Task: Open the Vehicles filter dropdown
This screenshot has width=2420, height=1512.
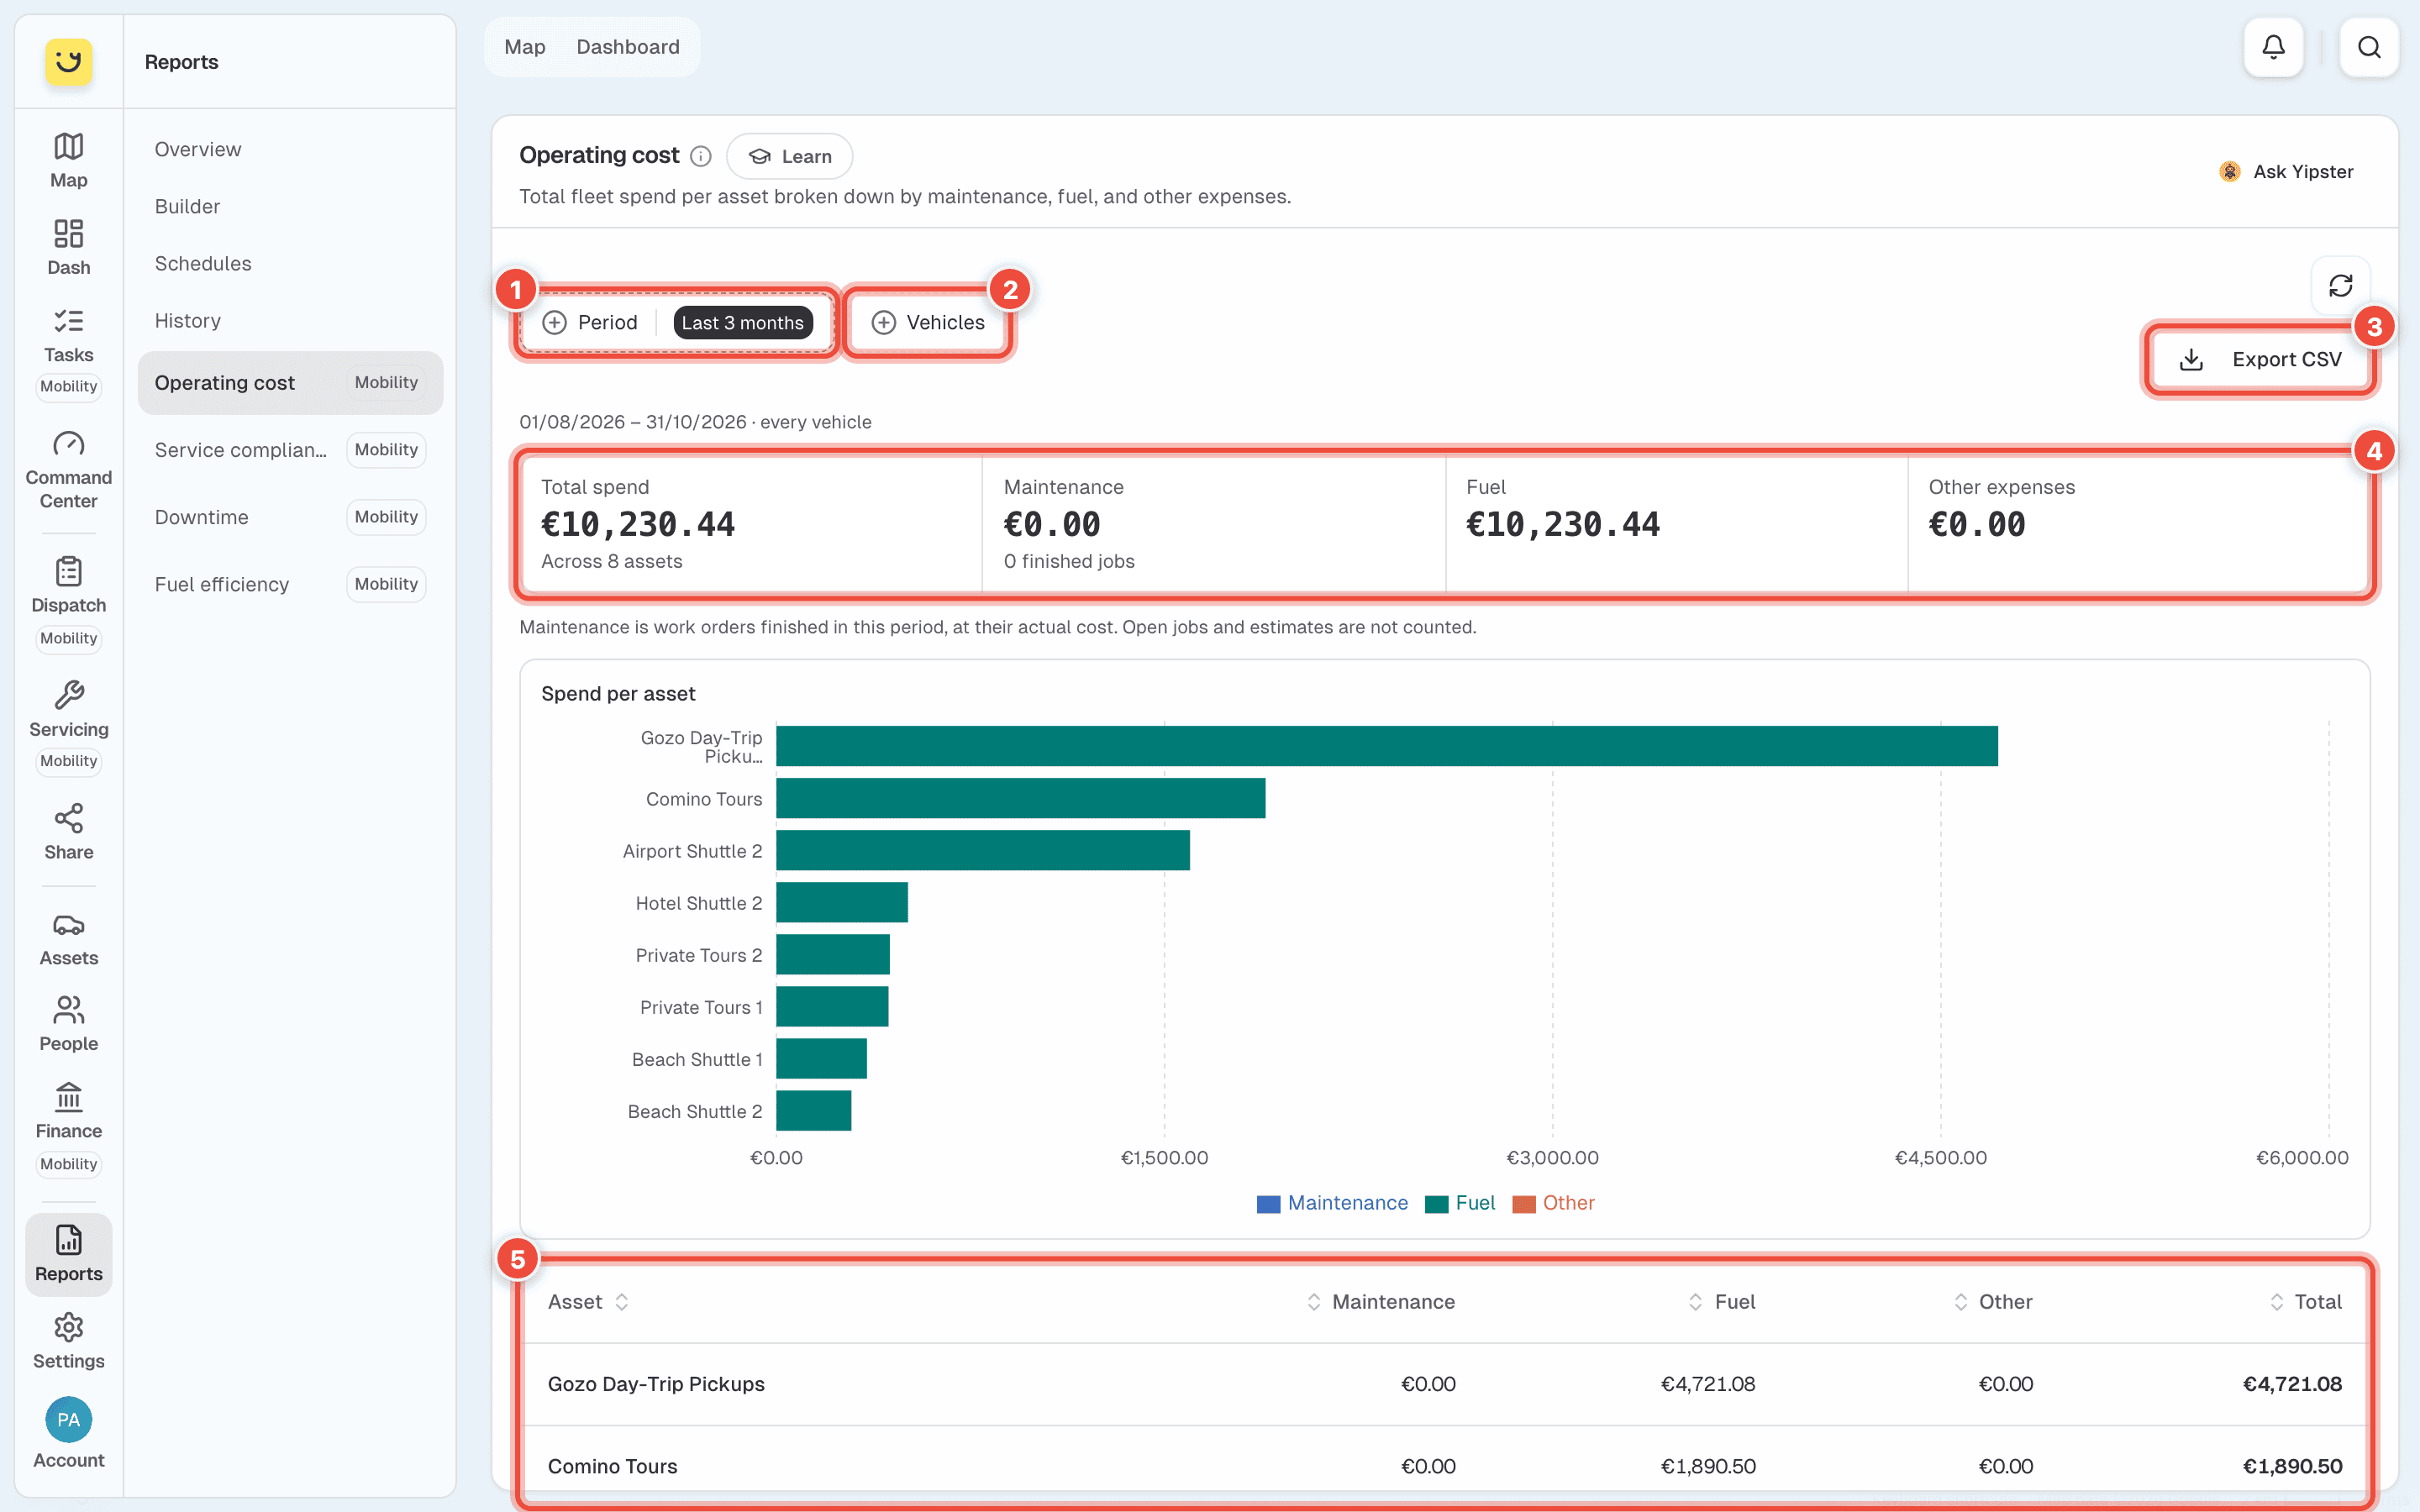Action: coord(928,322)
